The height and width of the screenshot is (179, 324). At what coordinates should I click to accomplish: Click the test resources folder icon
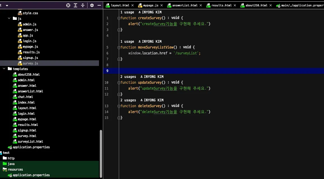(x=5, y=170)
